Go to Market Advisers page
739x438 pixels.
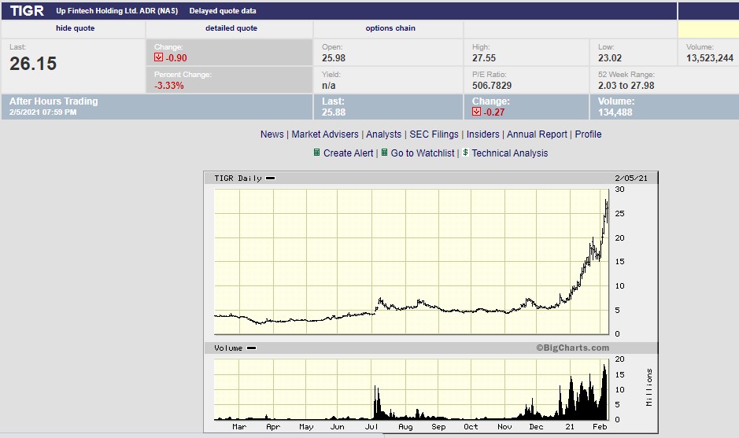coord(325,134)
